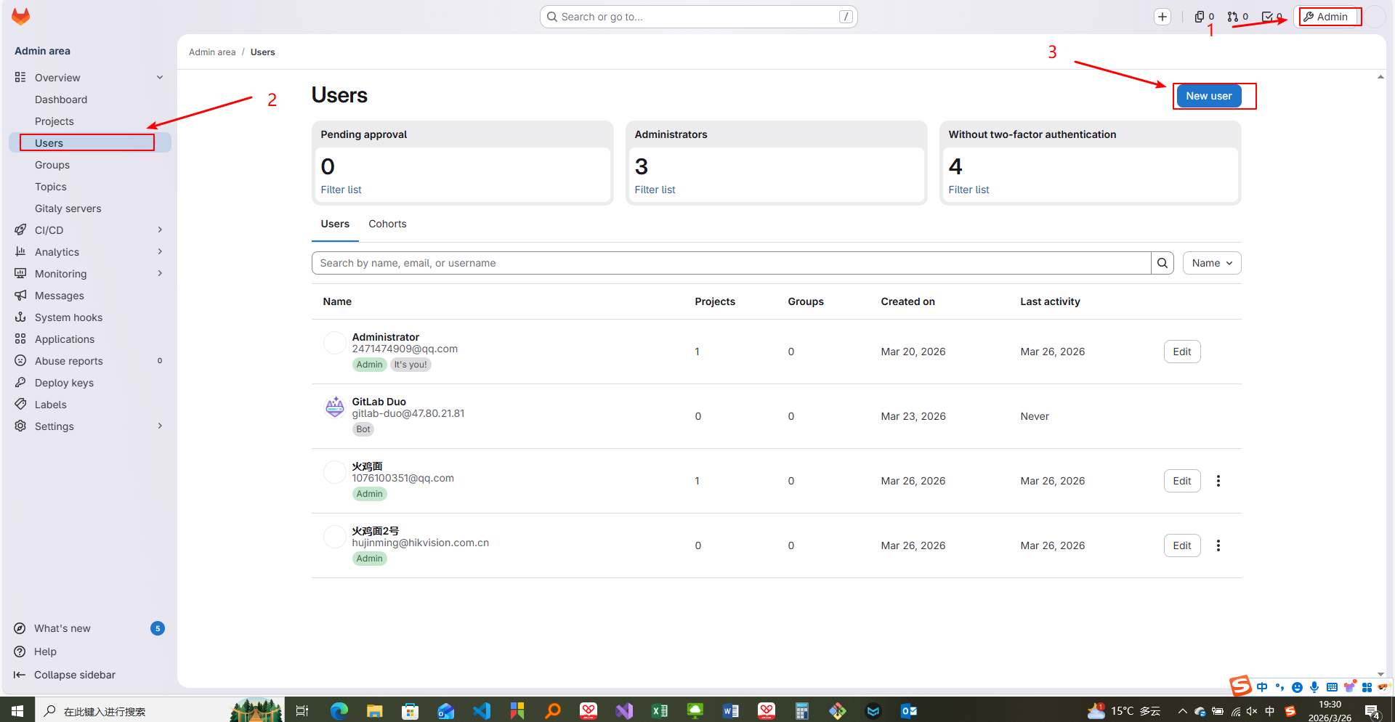The width and height of the screenshot is (1395, 722).
Task: Switch to the Cohorts tab
Action: (387, 224)
